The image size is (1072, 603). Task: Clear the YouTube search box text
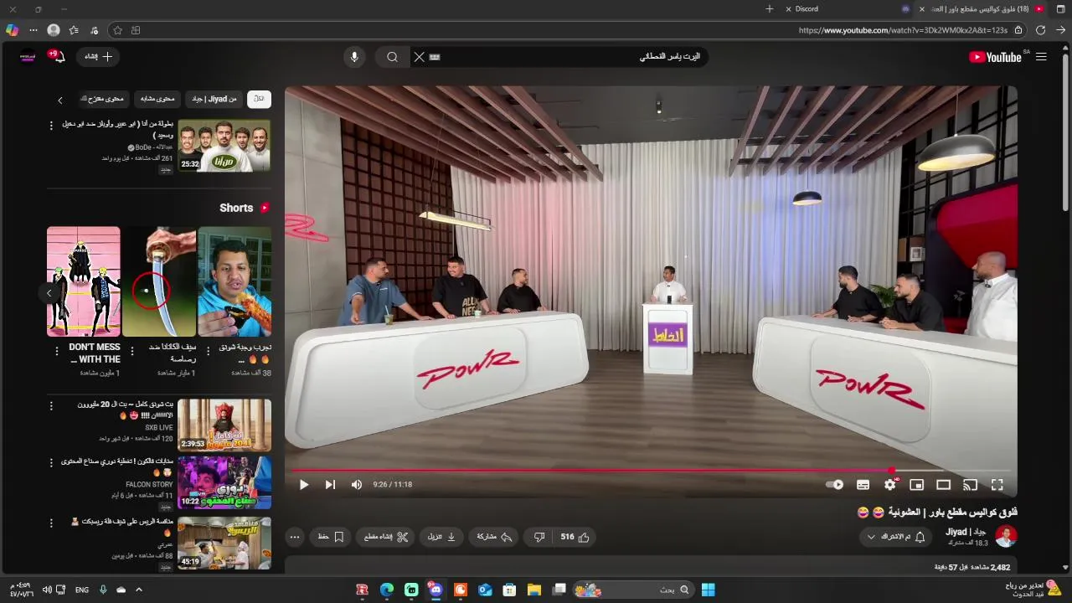[420, 57]
